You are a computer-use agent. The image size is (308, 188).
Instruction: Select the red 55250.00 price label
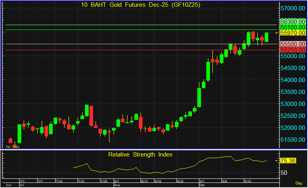tap(292, 51)
